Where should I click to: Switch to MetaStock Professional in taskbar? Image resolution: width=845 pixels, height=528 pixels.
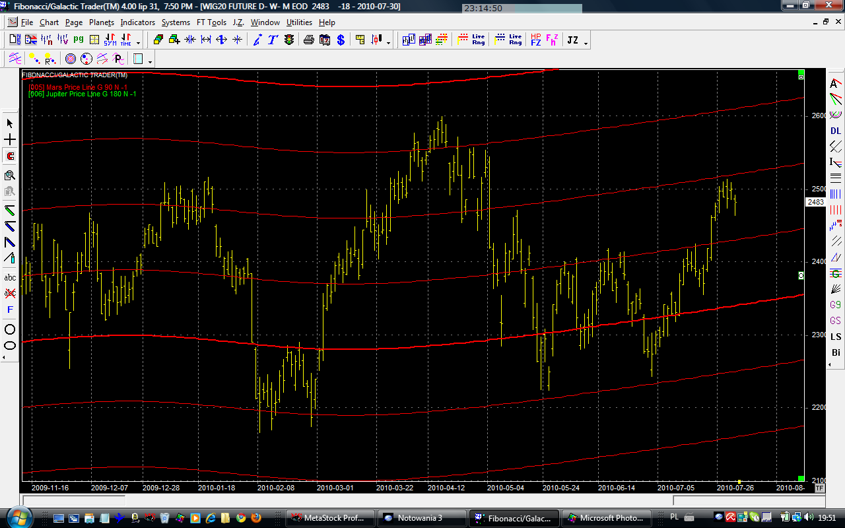[x=329, y=518]
